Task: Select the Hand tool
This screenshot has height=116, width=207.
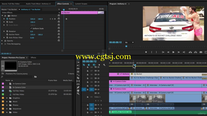Action: click(78, 90)
